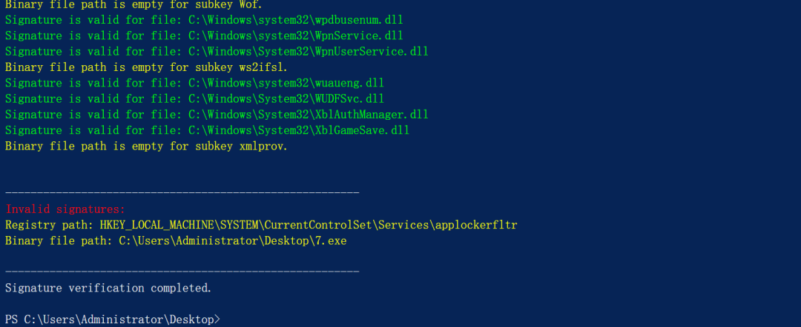Screen dimensions: 801x327
Task: Click the WpnUserService.dll output line
Action: pos(217,52)
